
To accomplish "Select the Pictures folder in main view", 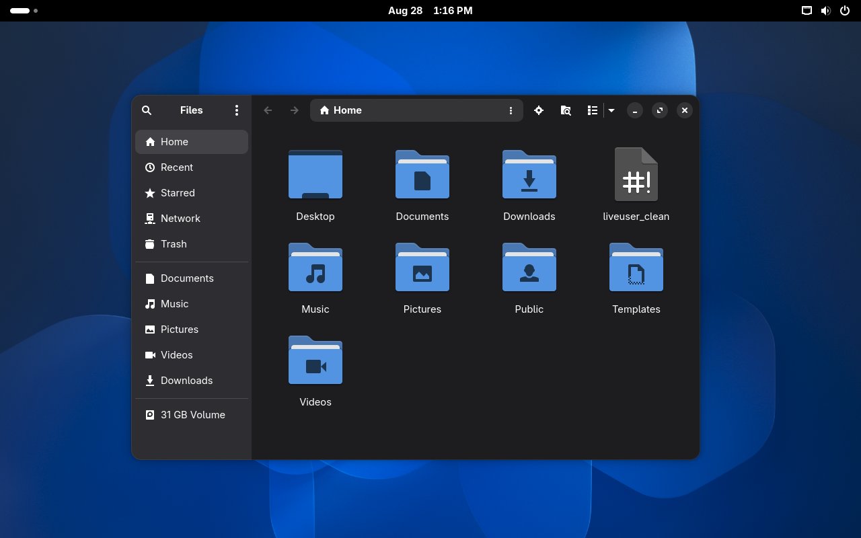I will click(422, 268).
